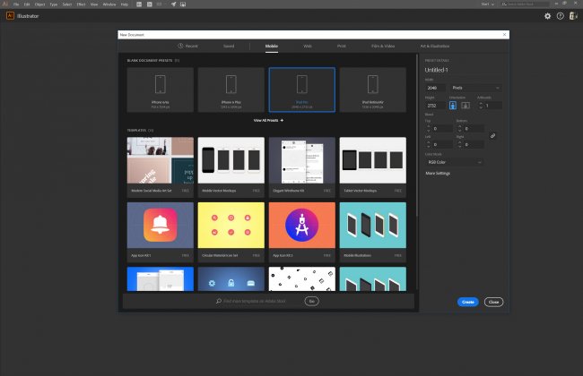The width and height of the screenshot is (583, 376).
Task: Click the Search Adobe Stock field at top
Action: click(525, 4)
